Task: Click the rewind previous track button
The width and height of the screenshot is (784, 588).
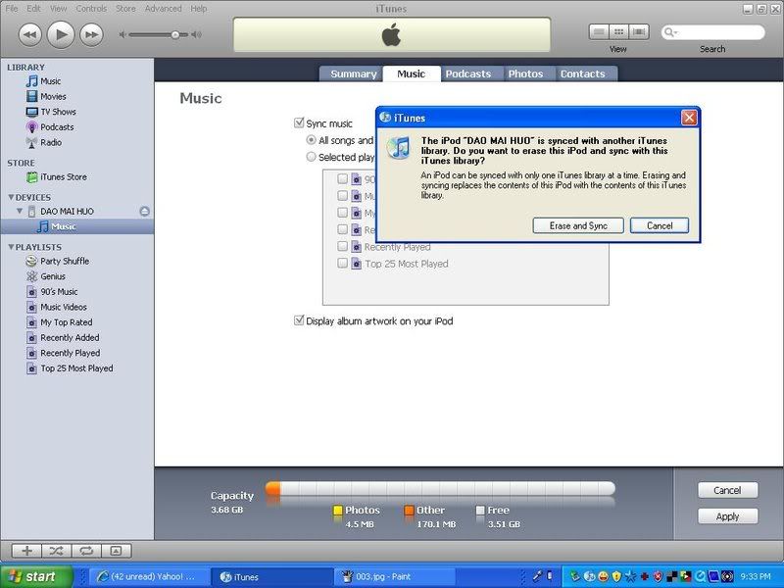Action: (30, 35)
